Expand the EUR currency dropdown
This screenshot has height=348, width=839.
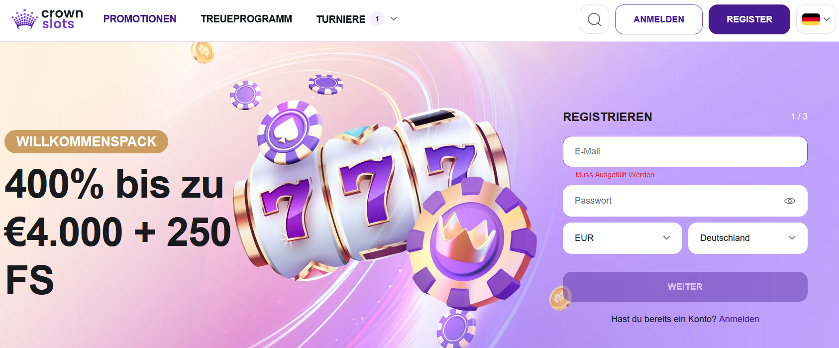[622, 238]
